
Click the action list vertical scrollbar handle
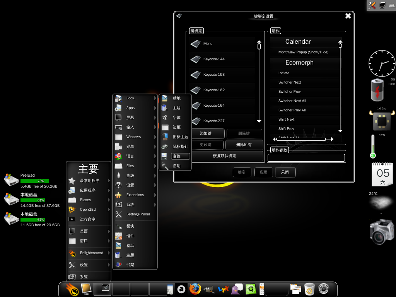(x=340, y=46)
